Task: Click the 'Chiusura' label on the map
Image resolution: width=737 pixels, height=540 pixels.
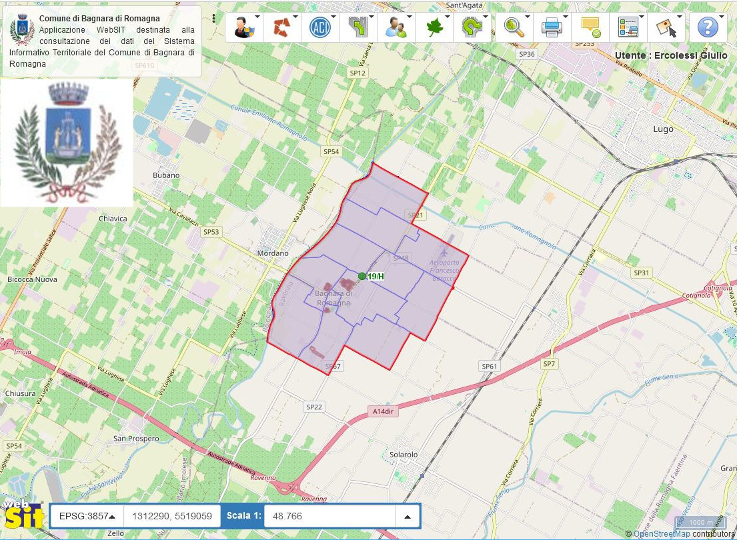Action: point(20,393)
